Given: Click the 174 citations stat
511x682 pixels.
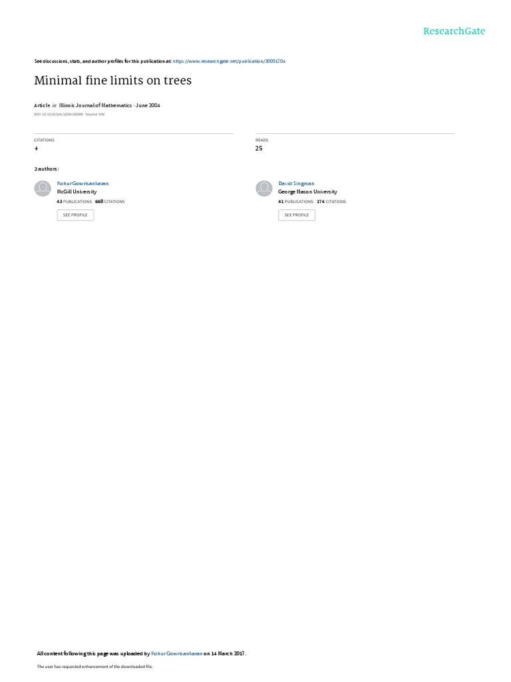Looking at the screenshot, I should point(331,201).
